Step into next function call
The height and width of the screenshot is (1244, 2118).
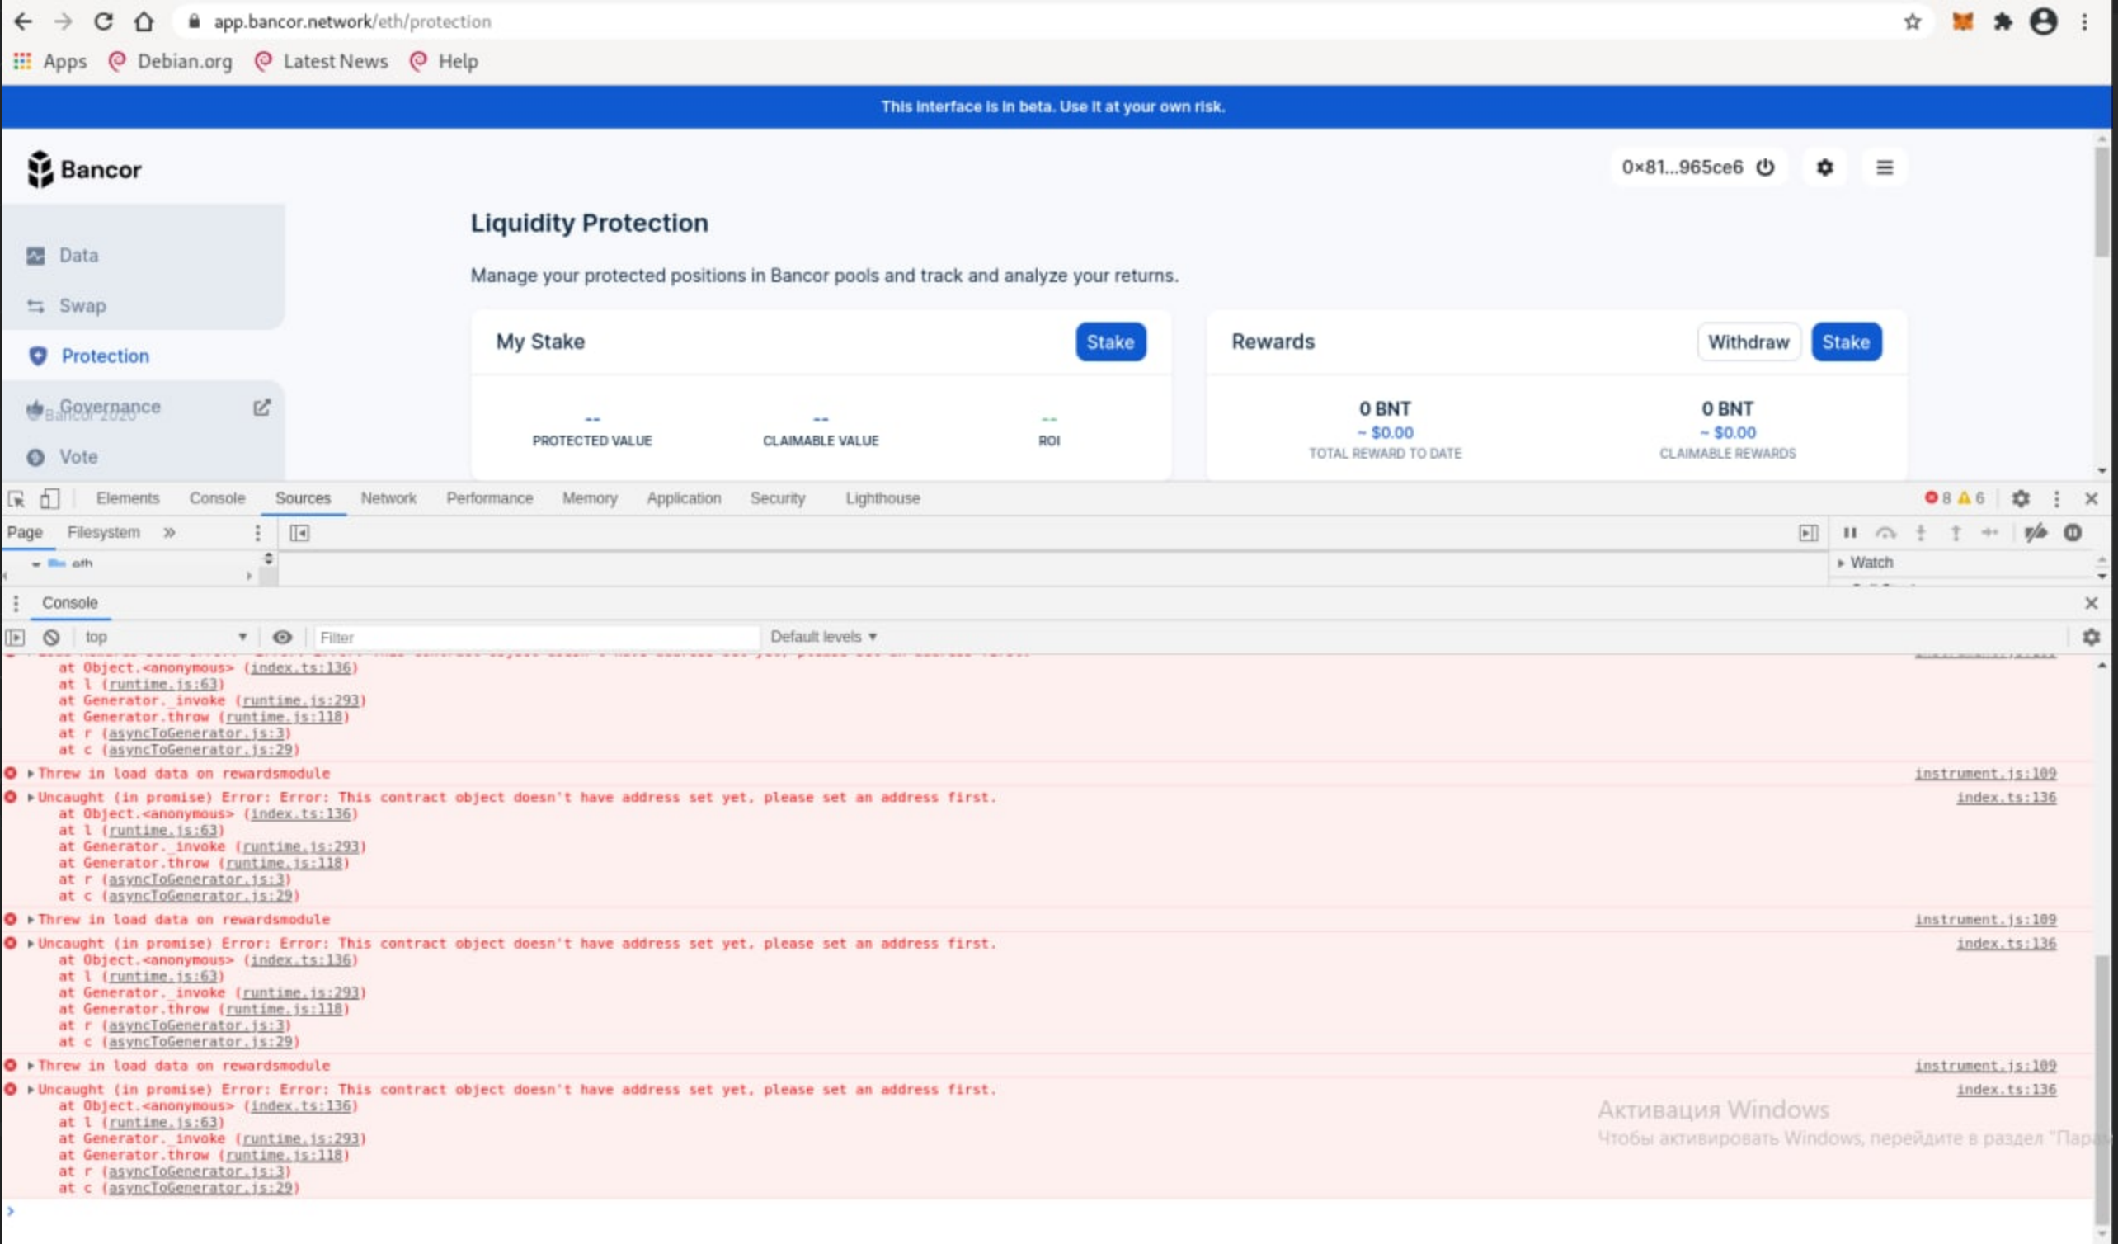[1921, 533]
